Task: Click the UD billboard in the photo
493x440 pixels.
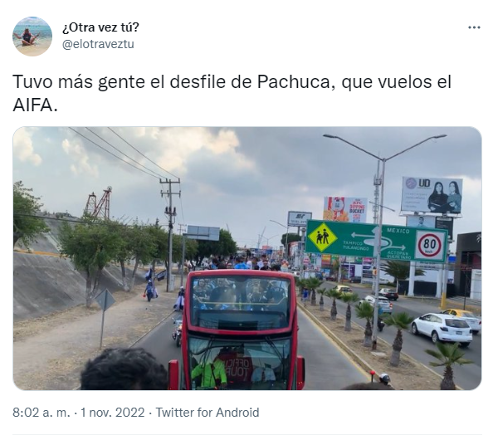Action: pos(432,195)
